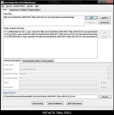Open the Format specific options tab
Viewport: 114px width, 115px height.
(32, 61)
